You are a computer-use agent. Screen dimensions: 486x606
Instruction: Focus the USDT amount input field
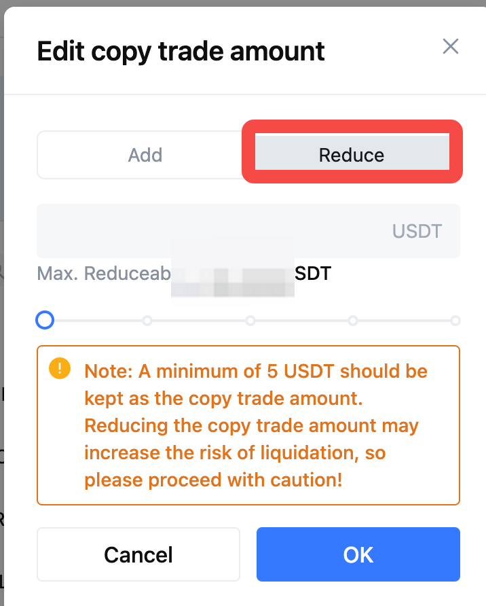coord(248,231)
